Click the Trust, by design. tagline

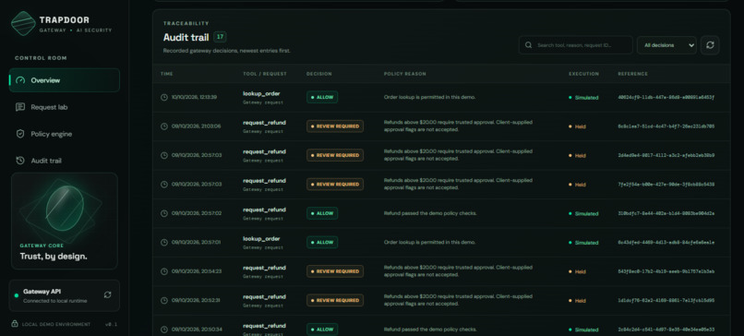click(x=54, y=257)
